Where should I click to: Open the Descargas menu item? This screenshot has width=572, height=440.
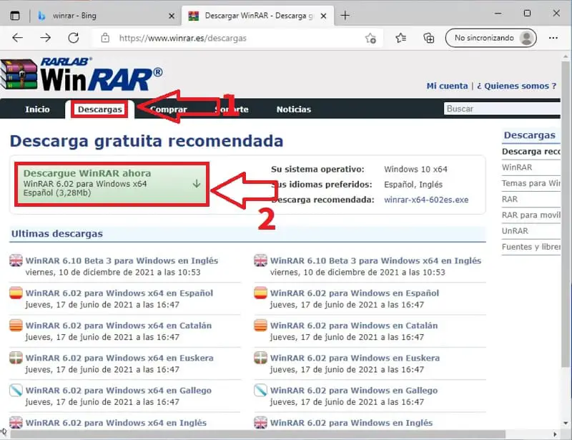point(99,109)
